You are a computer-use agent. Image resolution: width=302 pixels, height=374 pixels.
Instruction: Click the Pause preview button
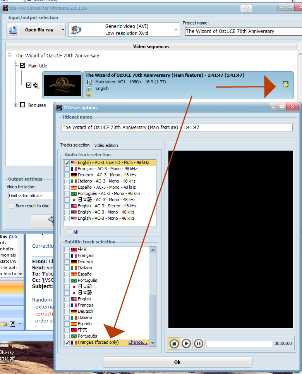click(x=199, y=343)
